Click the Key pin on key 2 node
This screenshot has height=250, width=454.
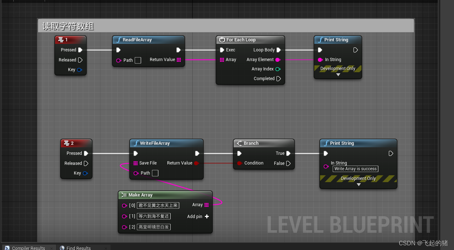(85, 173)
